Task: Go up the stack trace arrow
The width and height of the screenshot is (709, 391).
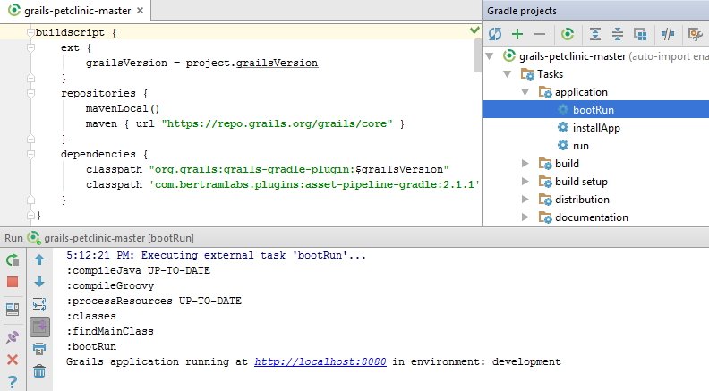Action: click(39, 259)
